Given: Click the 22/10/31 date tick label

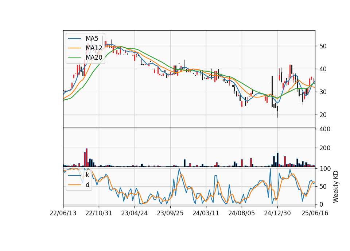Looking at the screenshot, I should coord(99,213).
